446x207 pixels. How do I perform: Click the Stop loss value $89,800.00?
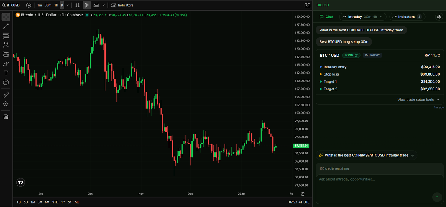tap(430, 74)
